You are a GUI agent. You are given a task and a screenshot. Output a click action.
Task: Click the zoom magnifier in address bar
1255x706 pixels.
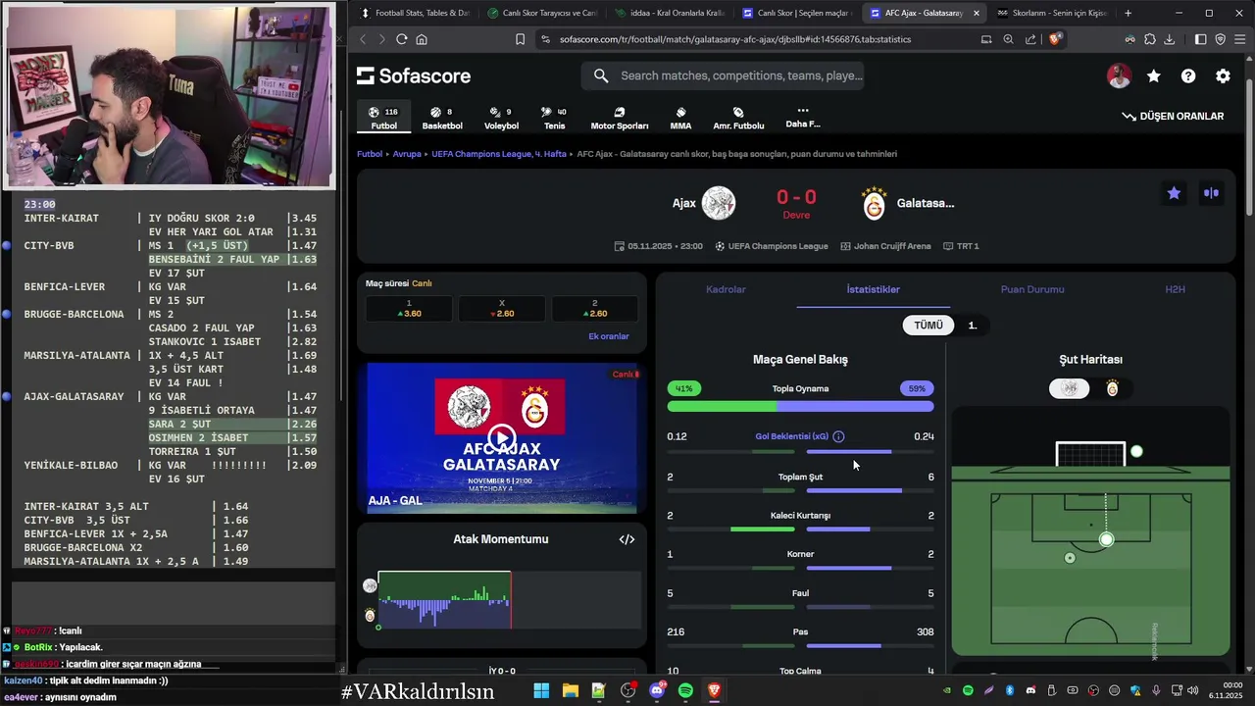[x=1008, y=39]
